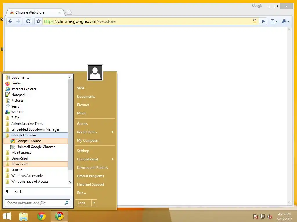Screen dimensions: 297x222
Task: Open Search from the programs list
Action: click(36, 106)
